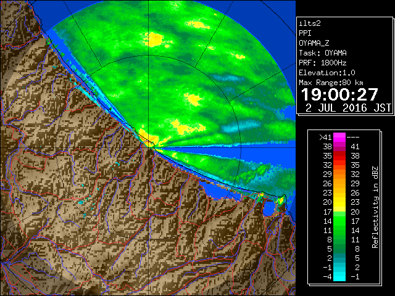Image resolution: width=395 pixels, height=296 pixels.
Task: Click the 'ilts2' label in info box
Action: [x=310, y=23]
